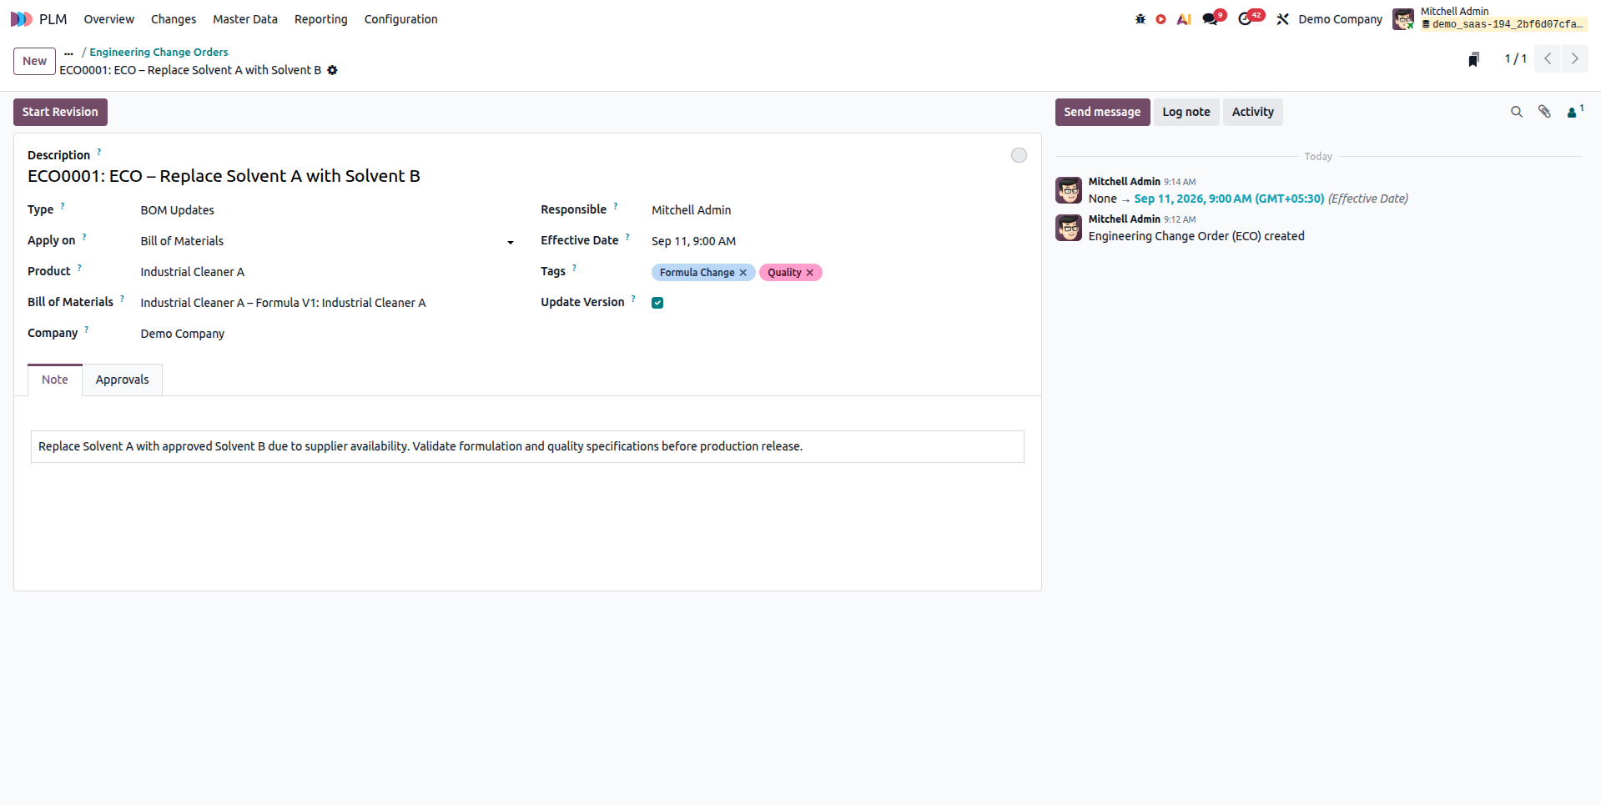Click the record pager 1 / 1
1601x805 pixels.
click(1515, 58)
